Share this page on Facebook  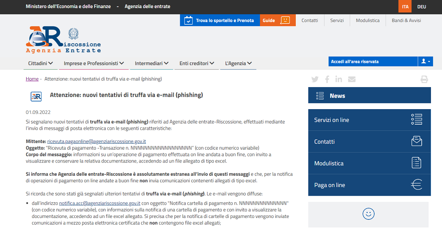point(327,79)
